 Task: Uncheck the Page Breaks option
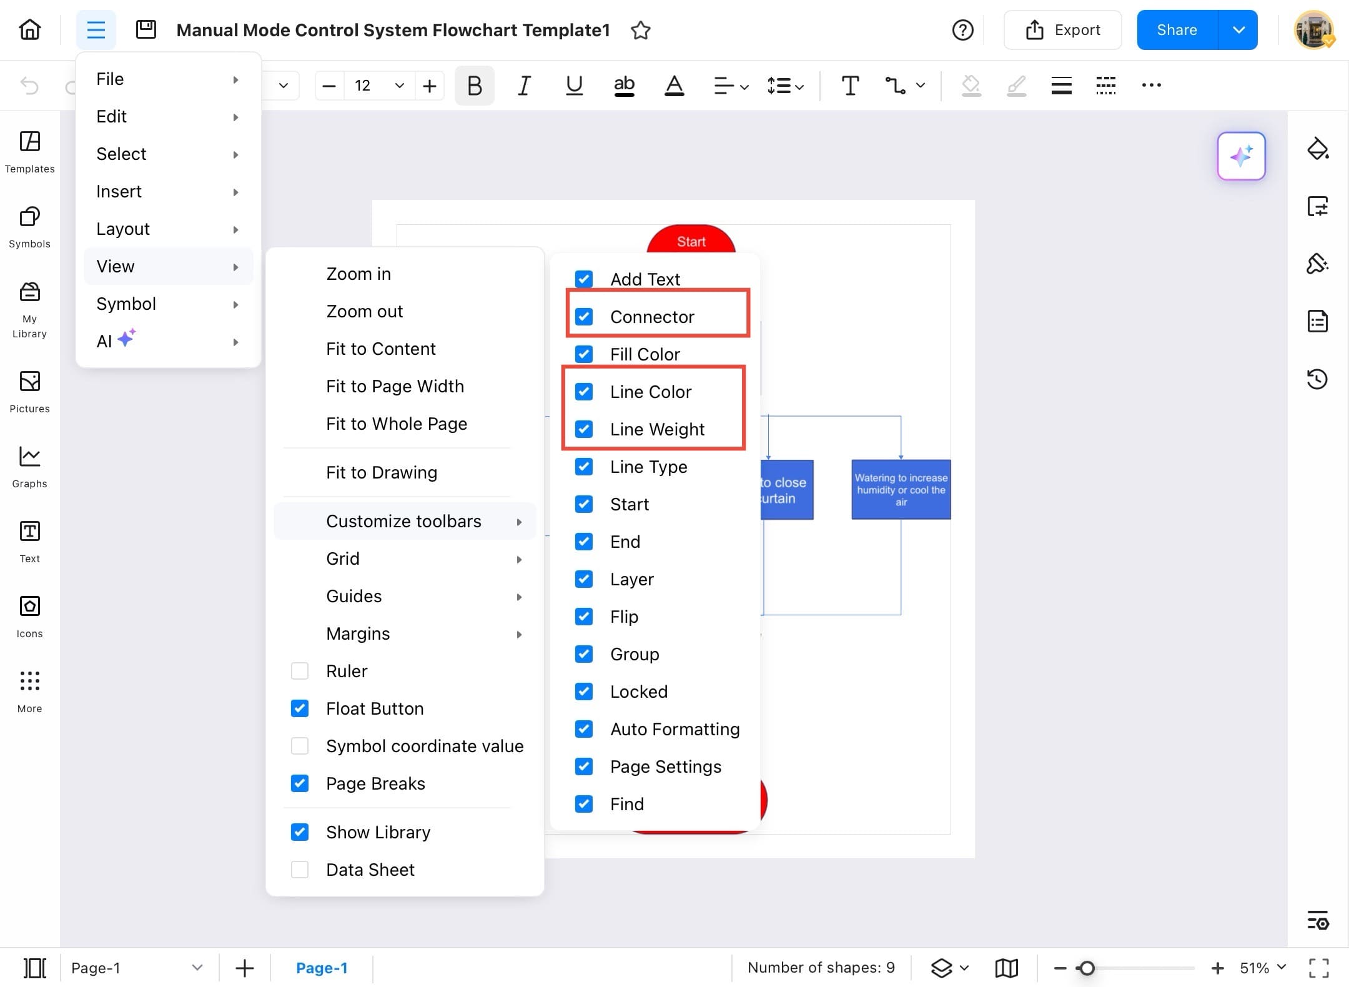tap(300, 783)
